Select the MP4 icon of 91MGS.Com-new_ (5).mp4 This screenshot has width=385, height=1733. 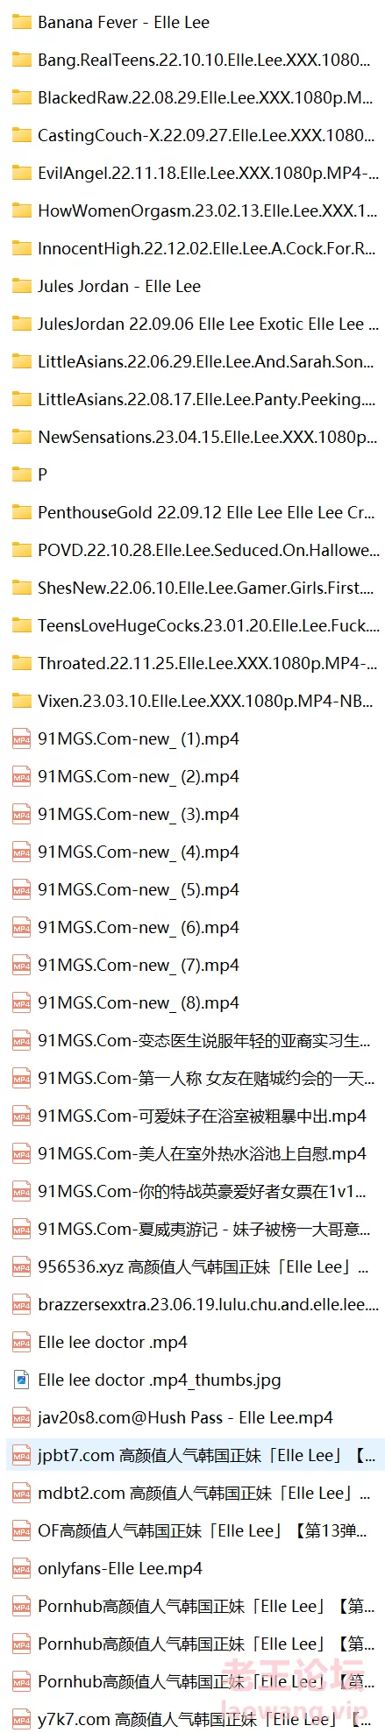click(22, 889)
